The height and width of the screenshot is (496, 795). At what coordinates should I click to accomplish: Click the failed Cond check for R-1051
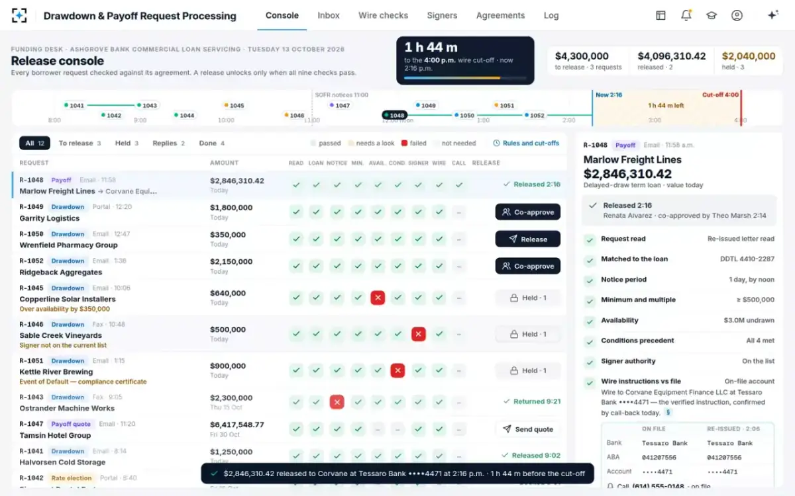397,370
